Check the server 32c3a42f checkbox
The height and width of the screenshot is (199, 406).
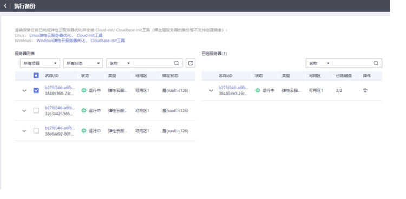coord(36,110)
